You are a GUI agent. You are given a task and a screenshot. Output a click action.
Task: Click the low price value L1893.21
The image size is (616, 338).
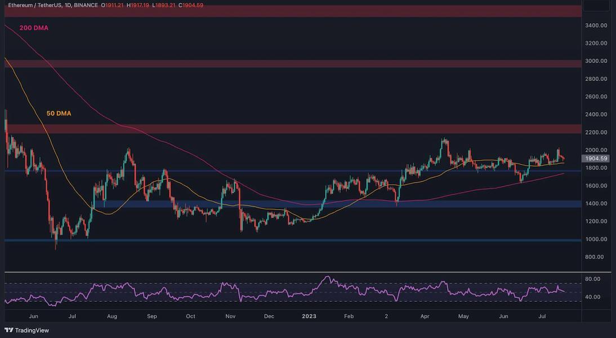click(x=163, y=5)
